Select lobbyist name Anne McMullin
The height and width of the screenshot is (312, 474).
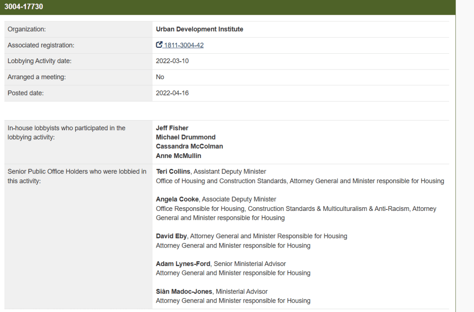pyautogui.click(x=179, y=156)
